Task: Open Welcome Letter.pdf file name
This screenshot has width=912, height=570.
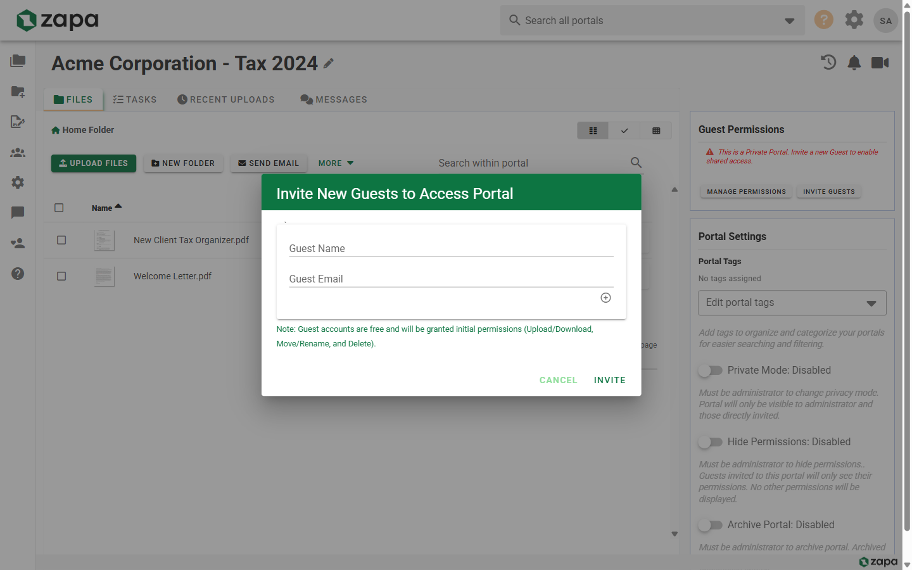Action: pyautogui.click(x=172, y=276)
